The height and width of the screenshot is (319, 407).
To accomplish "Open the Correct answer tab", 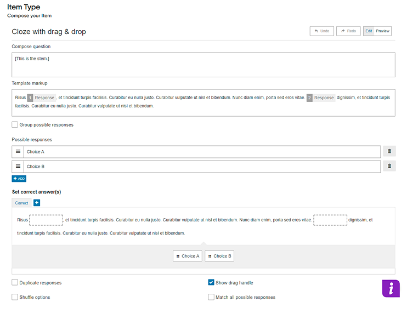I will click(x=21, y=203).
